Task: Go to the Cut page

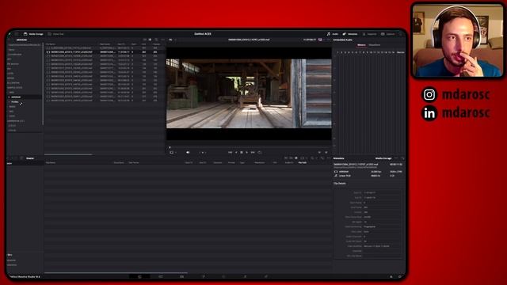Action: click(x=161, y=277)
